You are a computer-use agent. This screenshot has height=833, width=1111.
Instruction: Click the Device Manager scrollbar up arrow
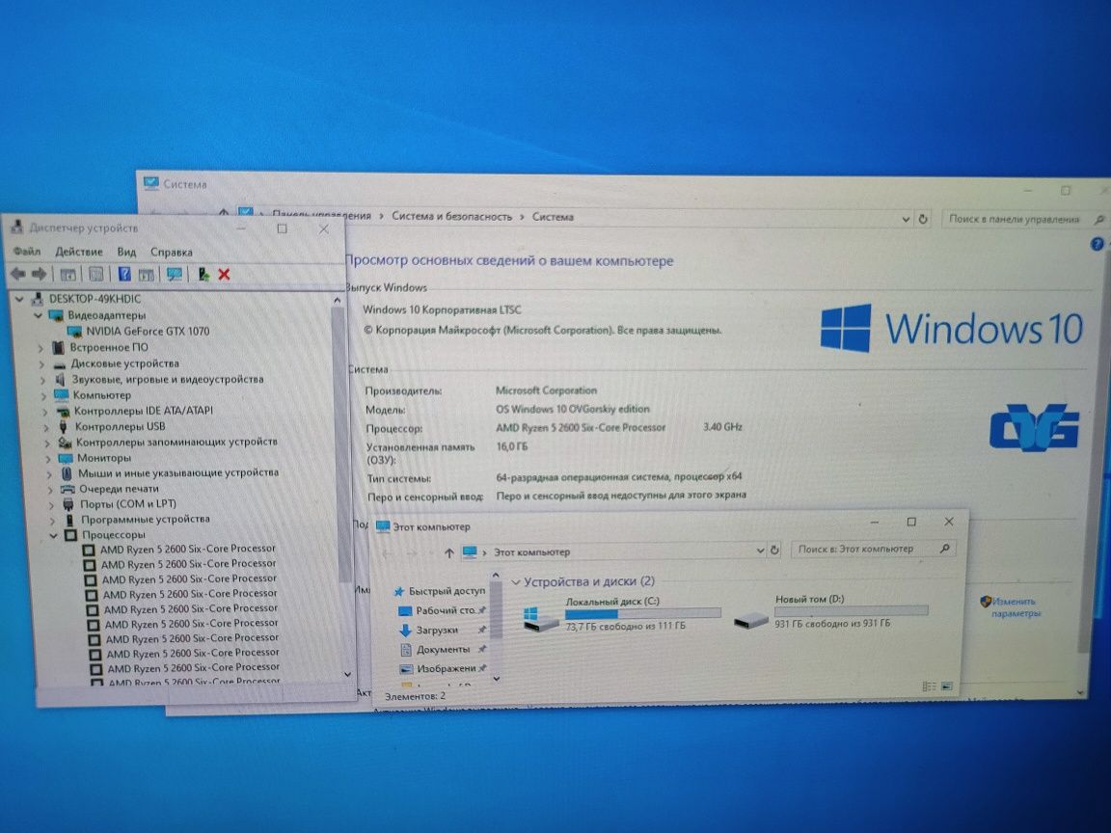coord(338,301)
